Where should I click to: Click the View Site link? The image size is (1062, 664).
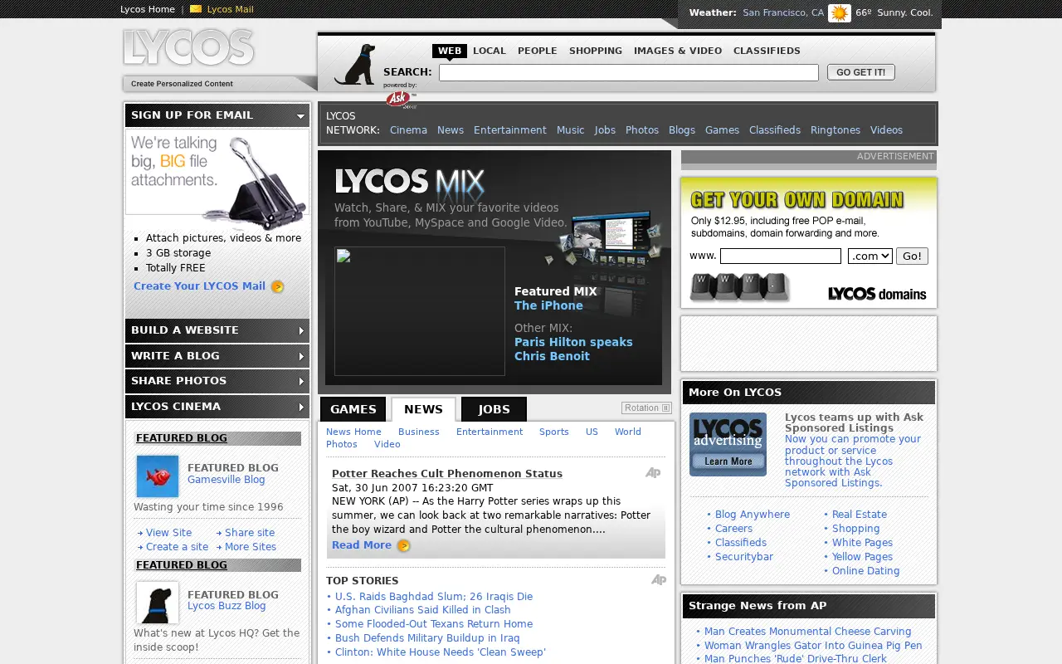click(x=168, y=533)
